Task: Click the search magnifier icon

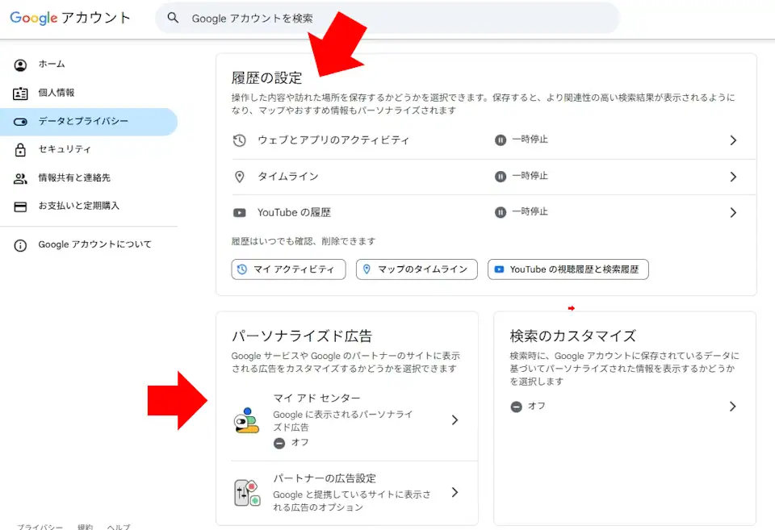Action: pos(173,18)
